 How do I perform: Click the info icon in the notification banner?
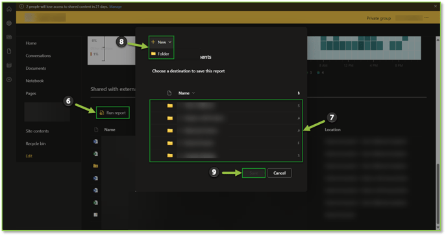(x=21, y=6)
